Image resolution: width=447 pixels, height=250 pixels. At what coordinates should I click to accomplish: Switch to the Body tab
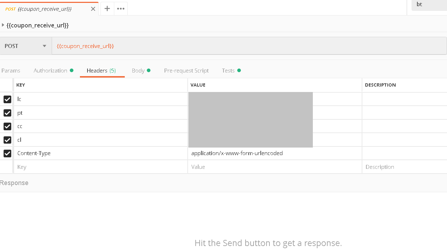(139, 70)
